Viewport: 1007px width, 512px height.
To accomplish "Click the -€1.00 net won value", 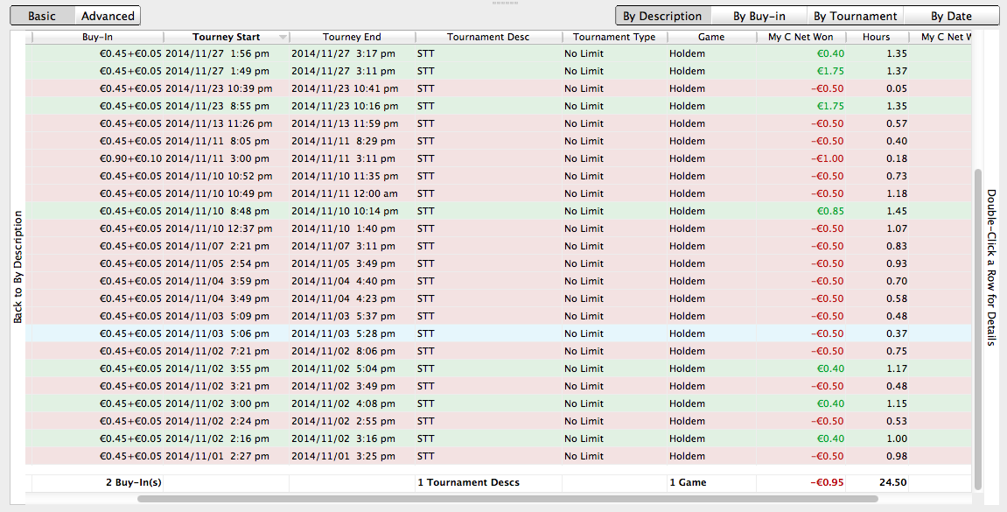I will pyautogui.click(x=827, y=158).
